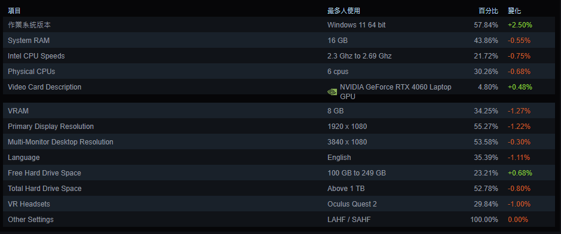Open the Physical CPUs row
561x234 pixels.
pos(279,72)
